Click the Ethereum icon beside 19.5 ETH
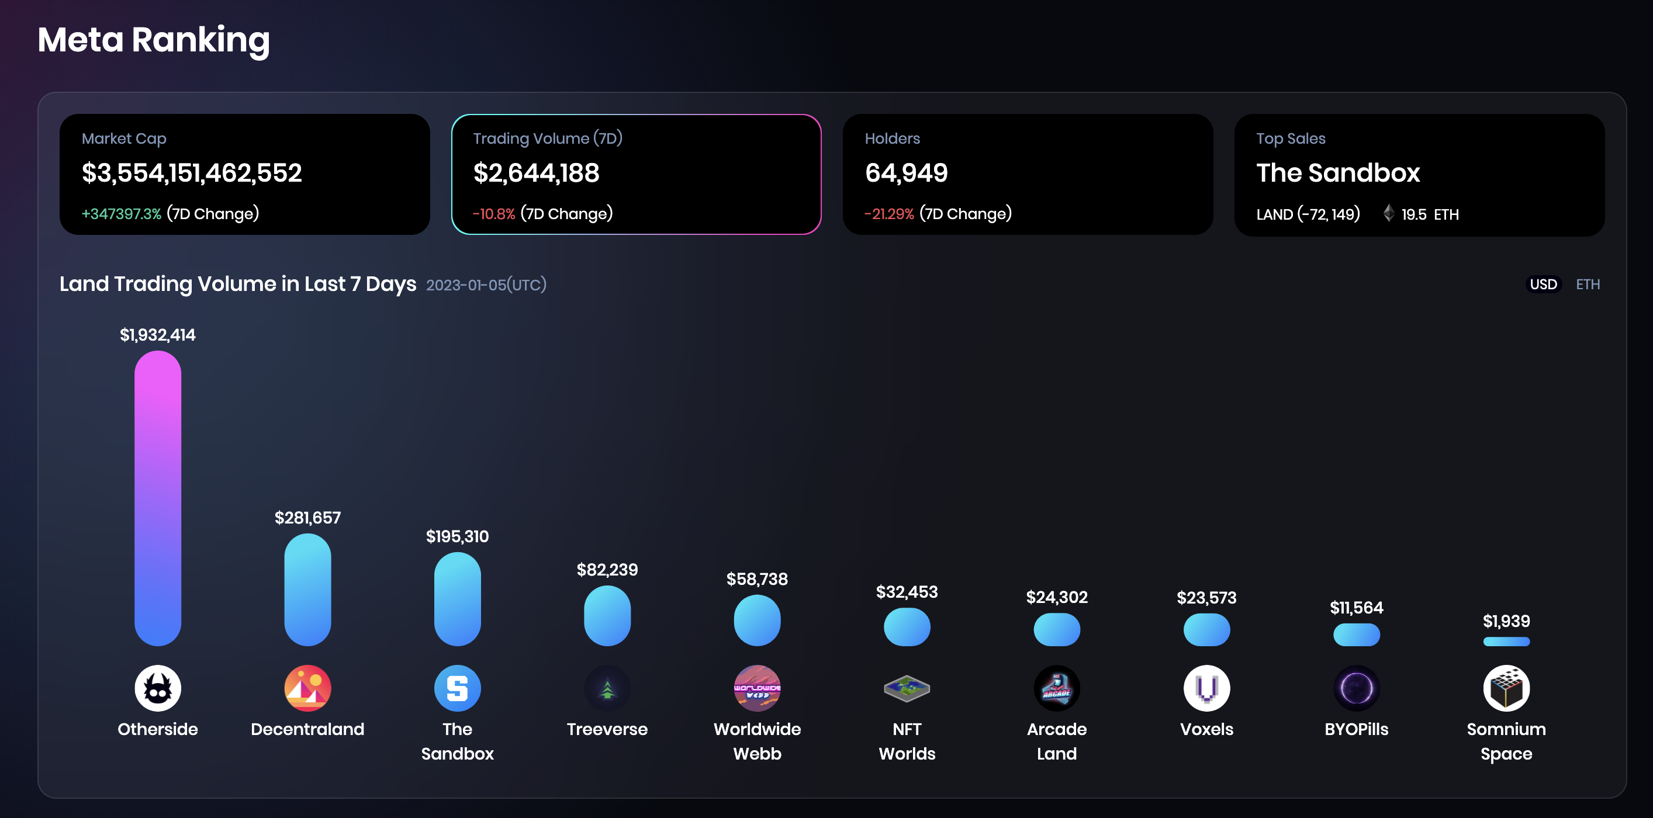1653x818 pixels. pyautogui.click(x=1389, y=213)
